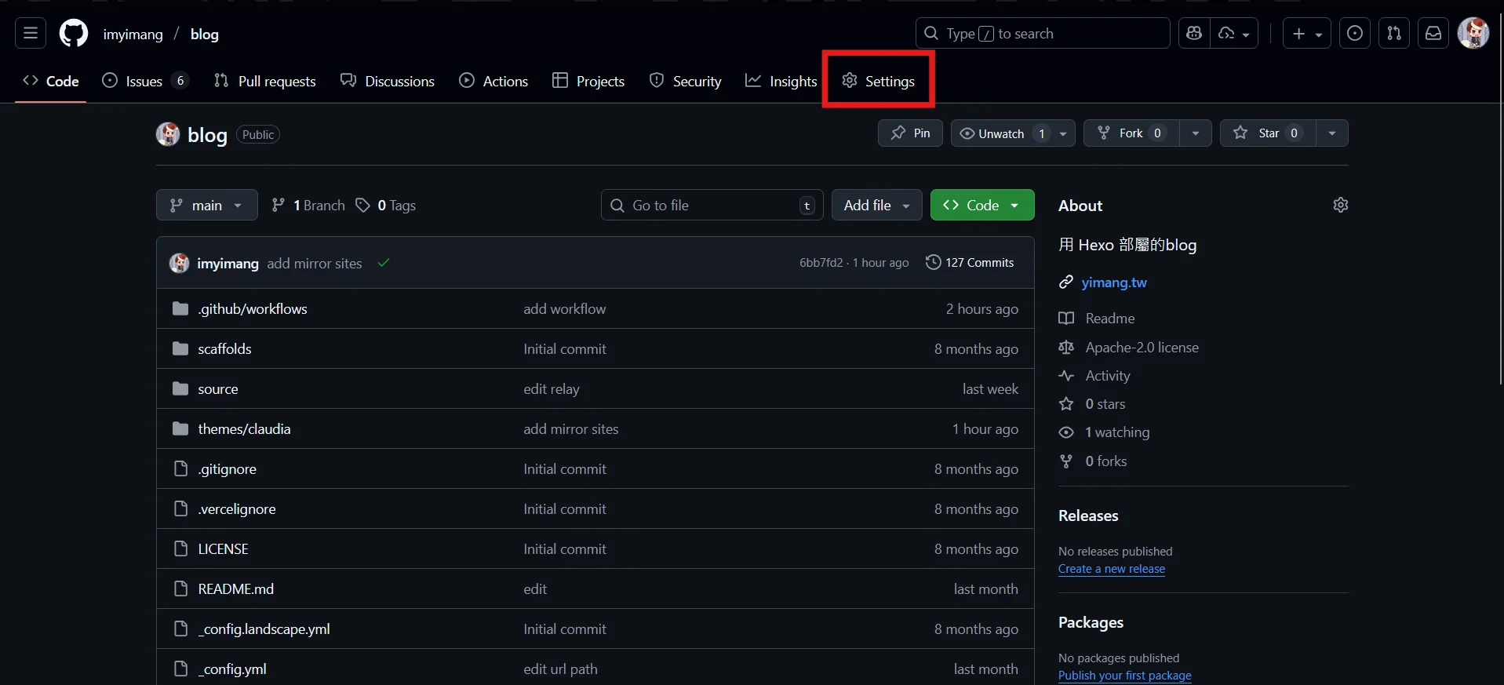This screenshot has width=1504, height=685.
Task: Open the hamburger navigation menu
Action: pos(31,34)
